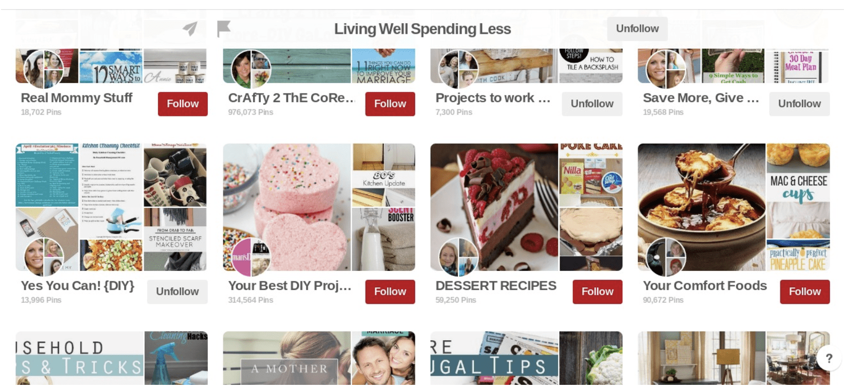
Task: Unfollow the Save More, Give board
Action: (799, 104)
